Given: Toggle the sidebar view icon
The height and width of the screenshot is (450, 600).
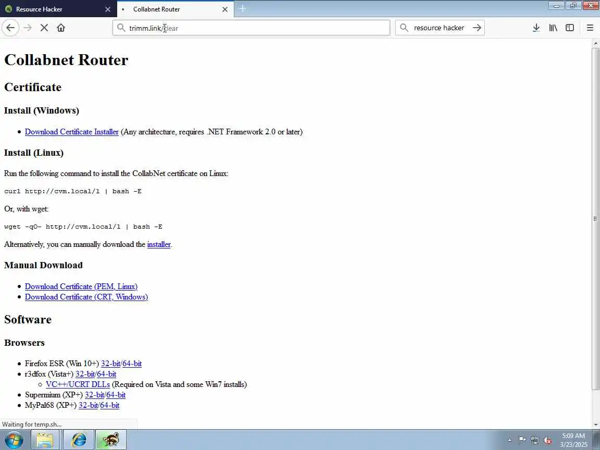Looking at the screenshot, I should (x=570, y=28).
